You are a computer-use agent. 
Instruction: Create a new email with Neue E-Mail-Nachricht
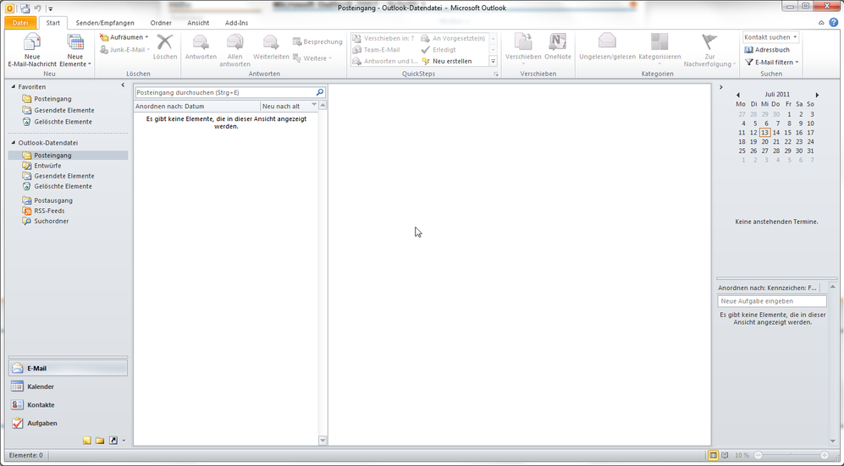click(x=32, y=49)
